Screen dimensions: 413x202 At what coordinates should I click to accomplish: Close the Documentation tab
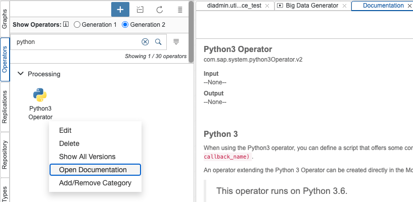click(x=409, y=6)
